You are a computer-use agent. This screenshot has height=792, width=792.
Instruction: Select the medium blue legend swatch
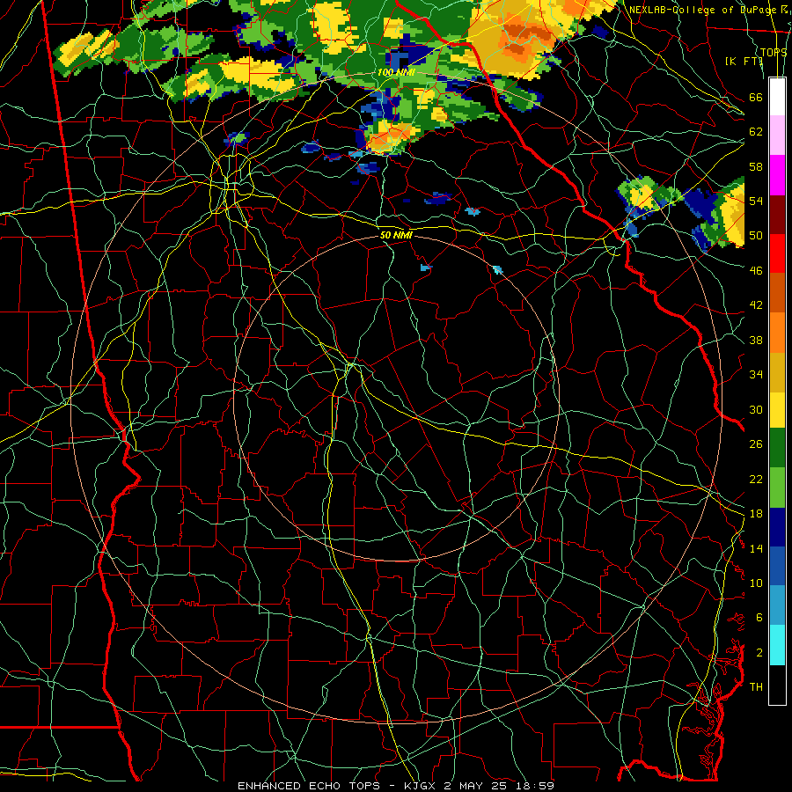pyautogui.click(x=777, y=566)
